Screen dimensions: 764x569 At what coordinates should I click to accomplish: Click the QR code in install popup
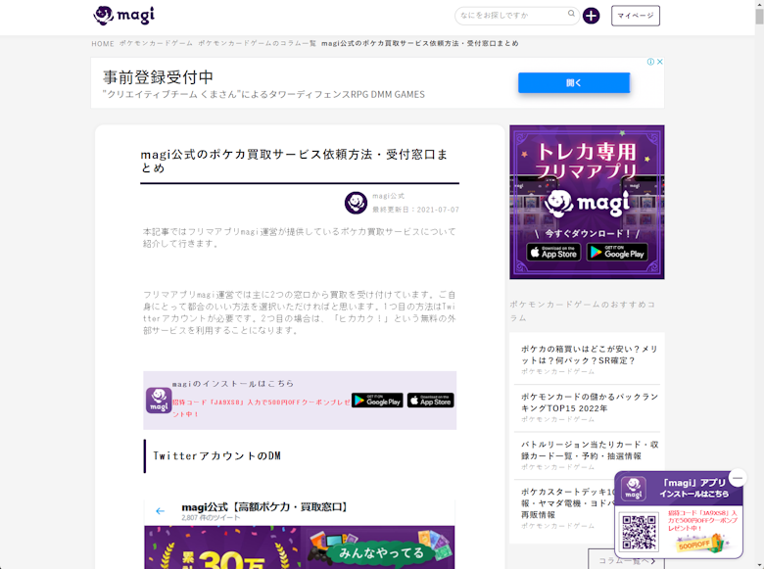[x=639, y=532]
